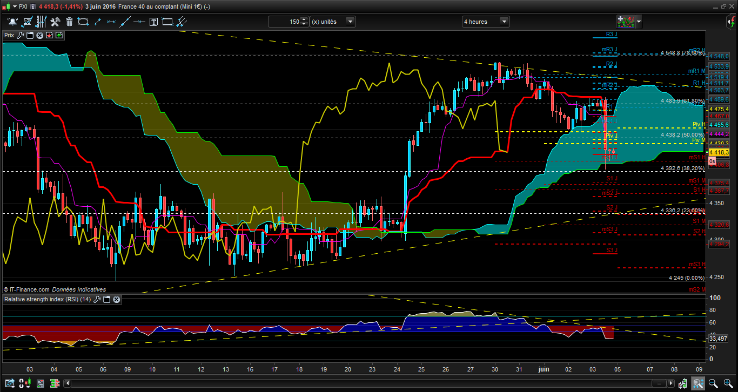Click the RSI panel window icon
Image resolution: width=738 pixels, height=392 pixels.
pos(107,299)
